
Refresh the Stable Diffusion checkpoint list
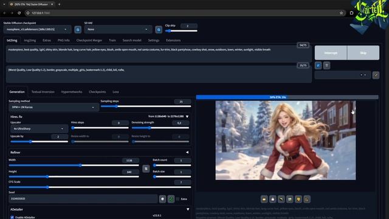click(78, 30)
